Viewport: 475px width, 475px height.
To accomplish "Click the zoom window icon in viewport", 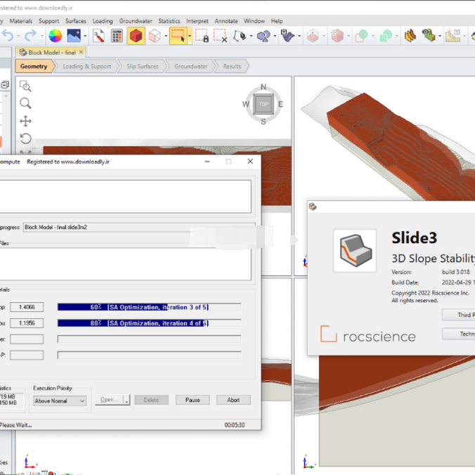I will tap(25, 86).
